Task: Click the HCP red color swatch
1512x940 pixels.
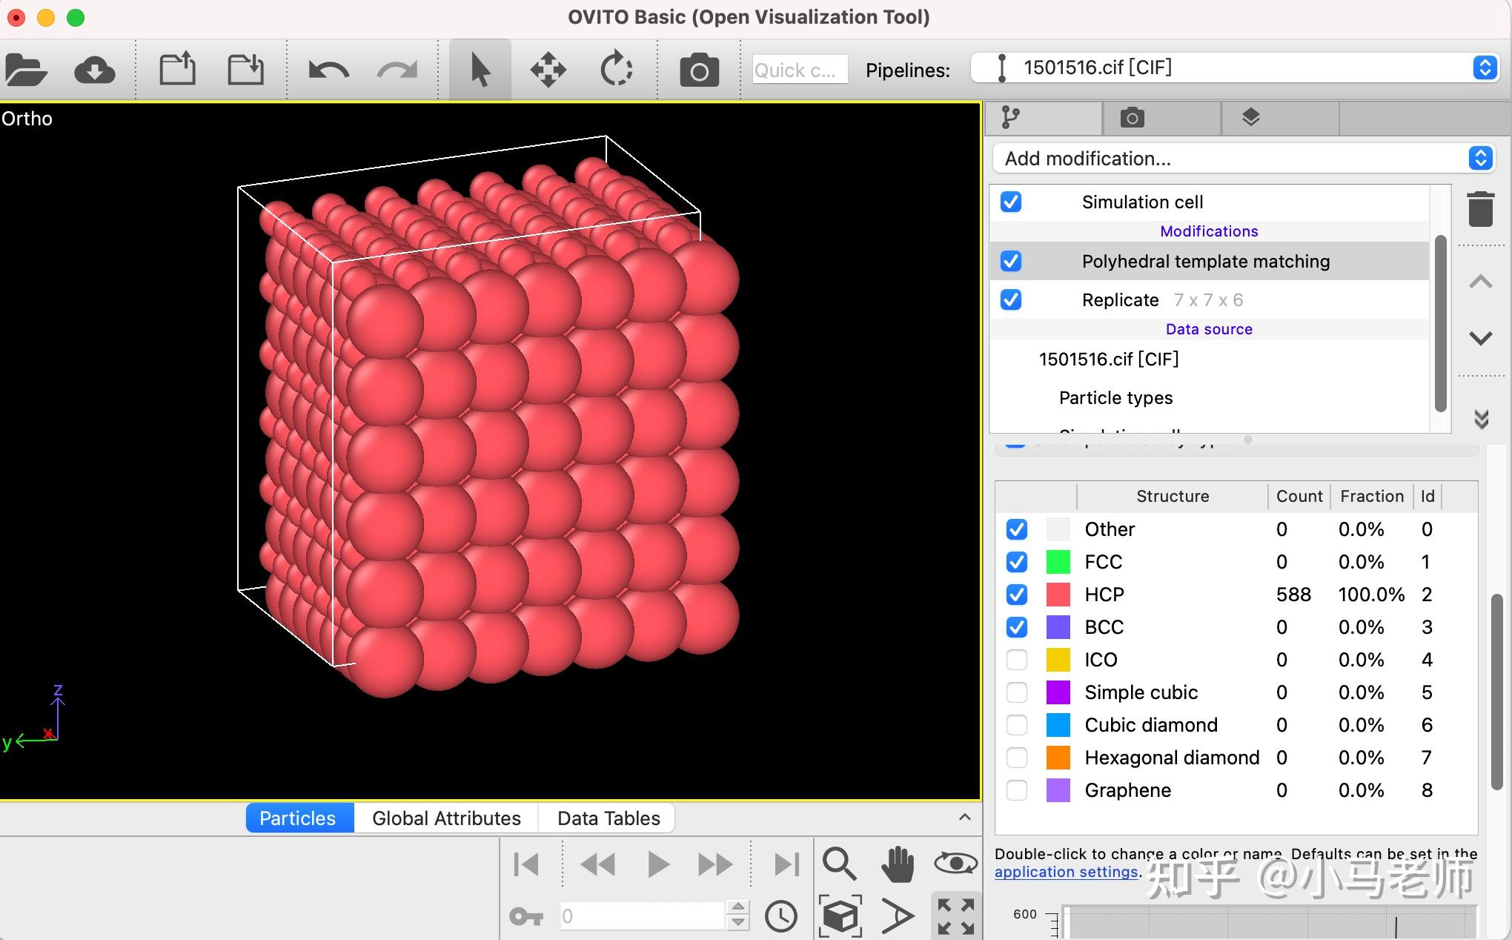Action: click(x=1058, y=595)
